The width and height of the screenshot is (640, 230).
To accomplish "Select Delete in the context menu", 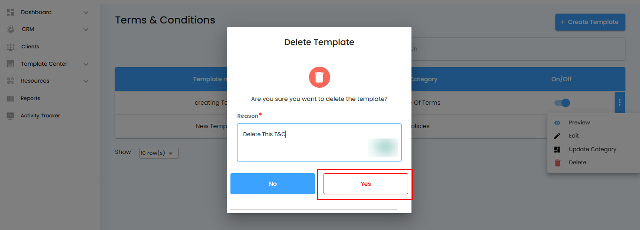I will (577, 162).
